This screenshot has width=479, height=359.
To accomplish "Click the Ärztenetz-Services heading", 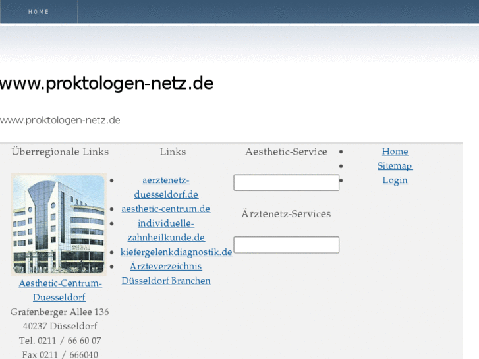I will pos(286,214).
